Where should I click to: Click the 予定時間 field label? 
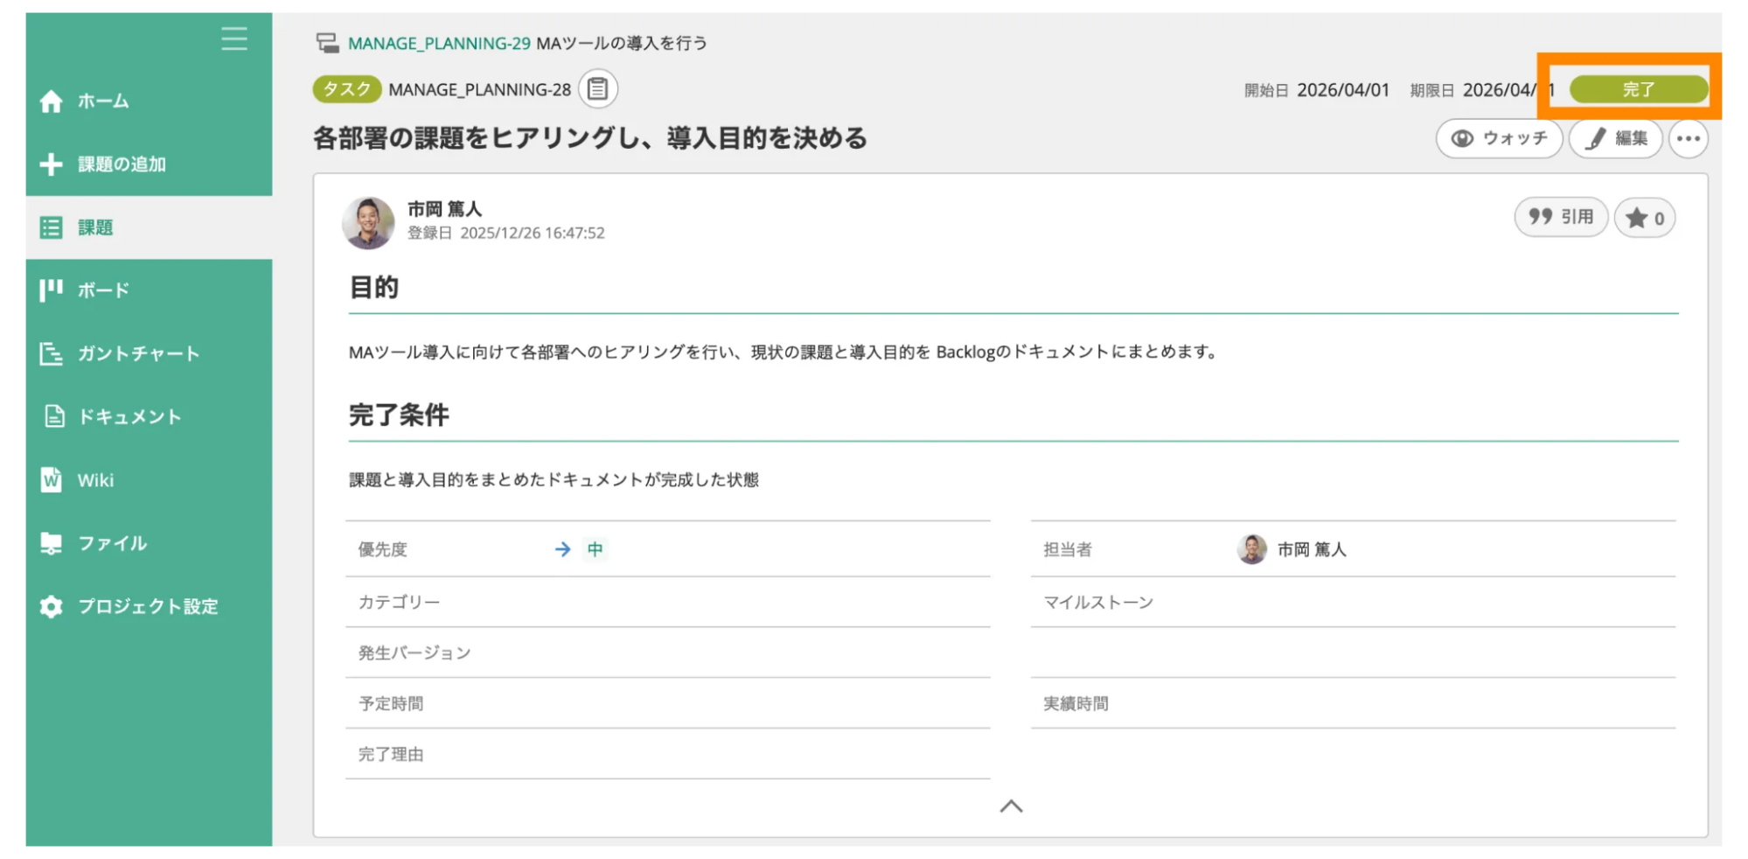[391, 703]
